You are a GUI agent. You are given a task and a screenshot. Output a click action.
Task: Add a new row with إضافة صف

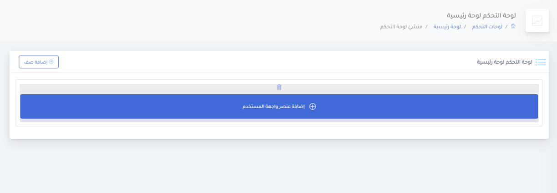click(x=39, y=62)
